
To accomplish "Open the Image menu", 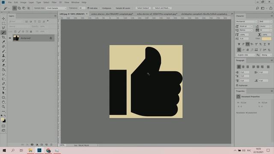I will (x=23, y=3).
